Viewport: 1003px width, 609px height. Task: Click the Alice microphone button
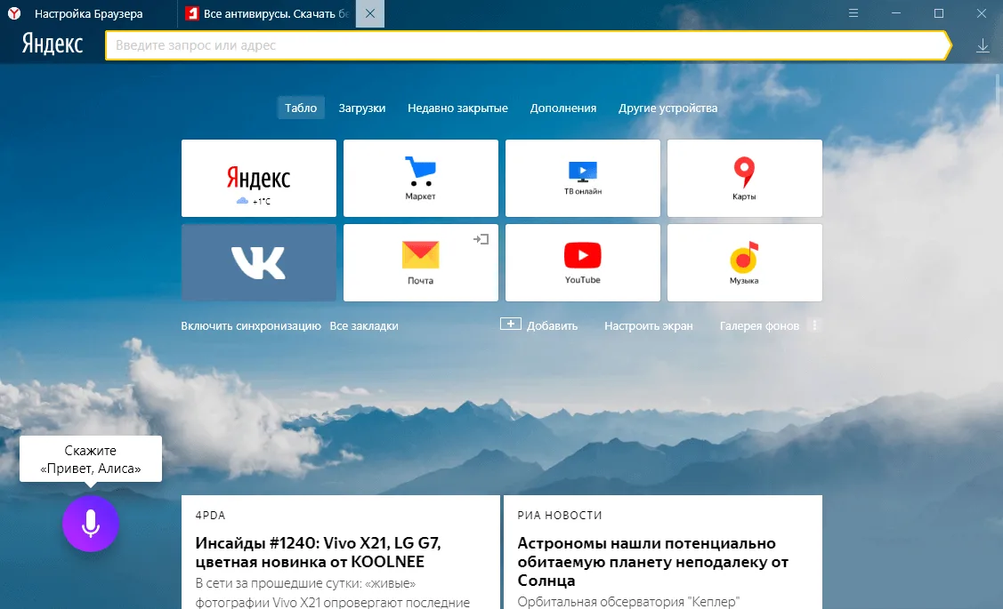pos(91,524)
